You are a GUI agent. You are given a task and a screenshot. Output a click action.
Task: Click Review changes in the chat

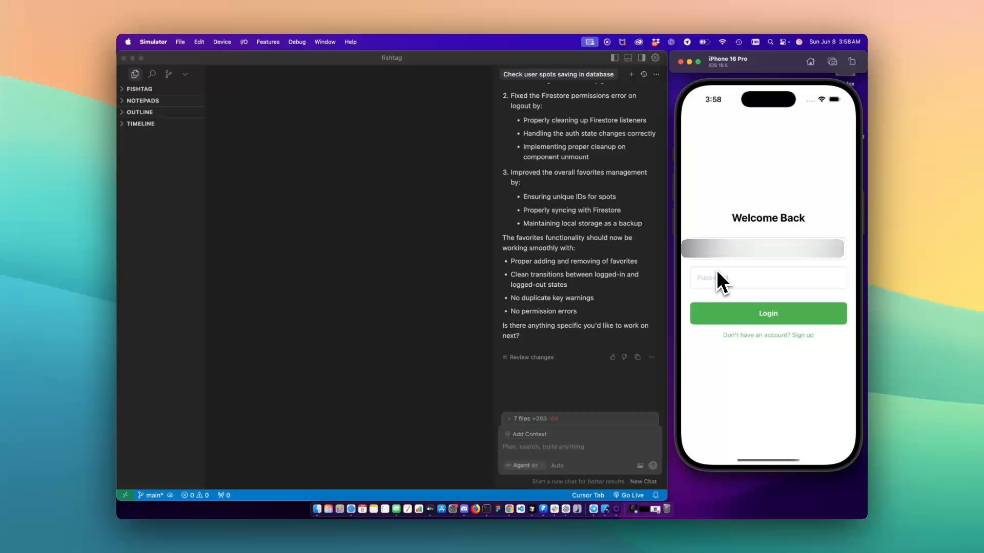528,357
